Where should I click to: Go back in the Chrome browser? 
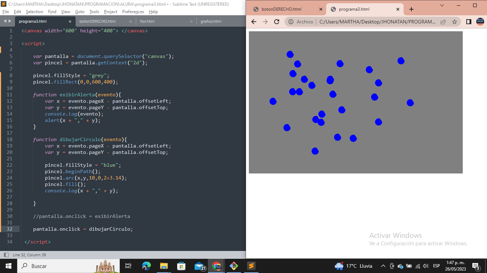pyautogui.click(x=254, y=22)
